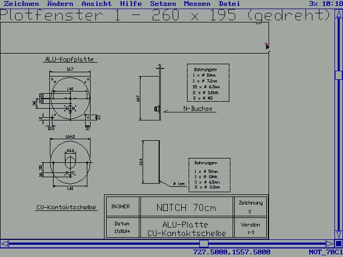The image size is (343, 257).
Task: Click the Version cell in title block
Action: tap(250, 227)
